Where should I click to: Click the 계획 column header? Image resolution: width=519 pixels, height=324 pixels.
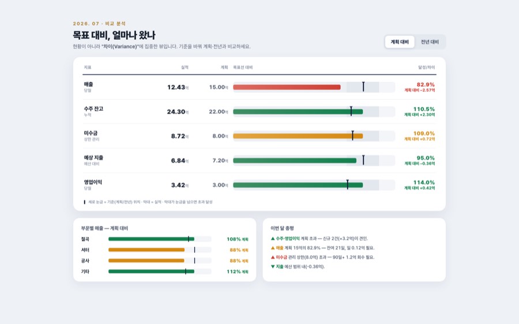[224, 67]
